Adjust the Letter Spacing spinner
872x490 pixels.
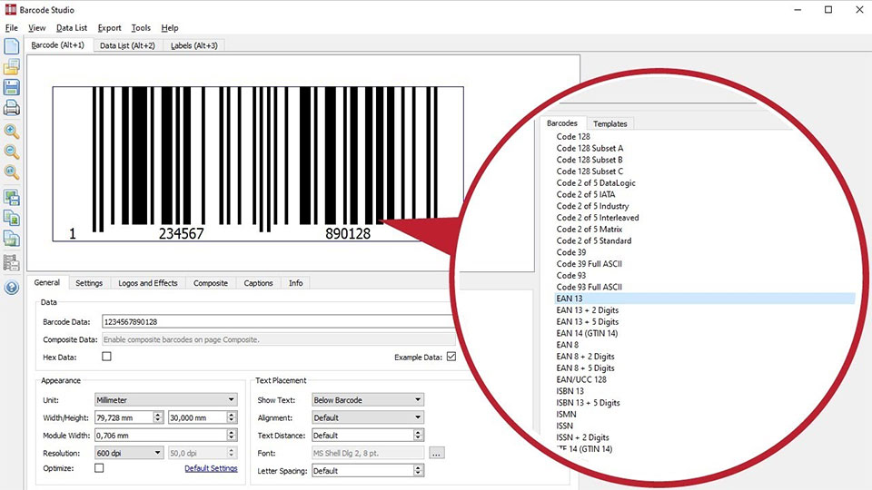coord(418,471)
